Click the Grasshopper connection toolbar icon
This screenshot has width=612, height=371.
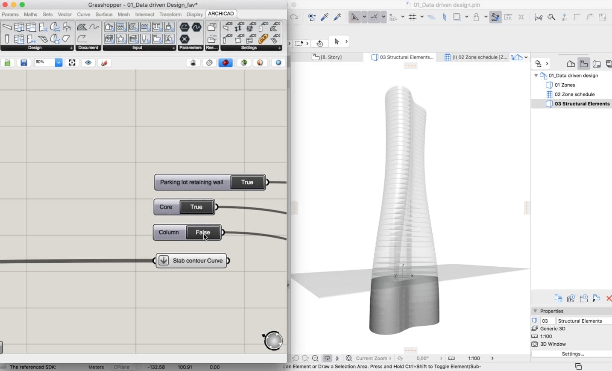pyautogui.click(x=495, y=17)
